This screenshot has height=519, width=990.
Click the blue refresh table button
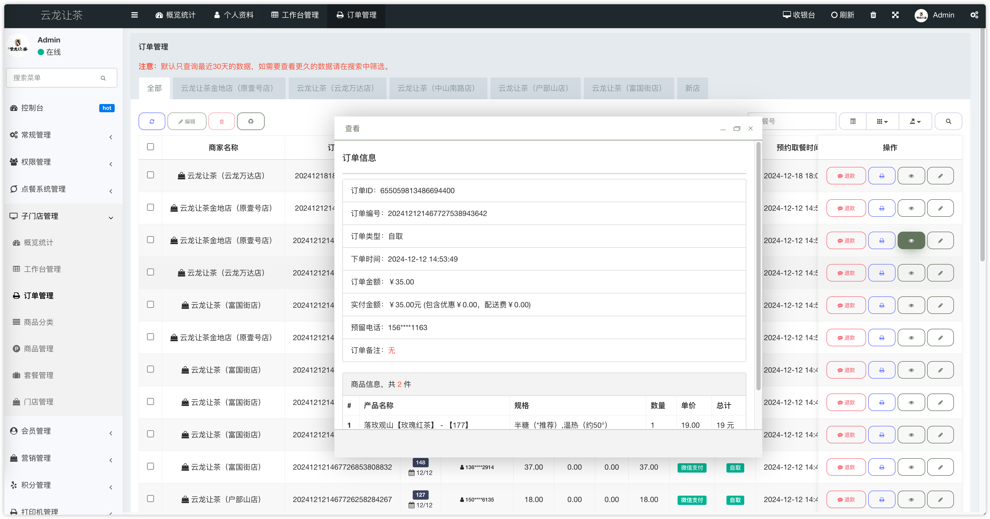point(152,122)
